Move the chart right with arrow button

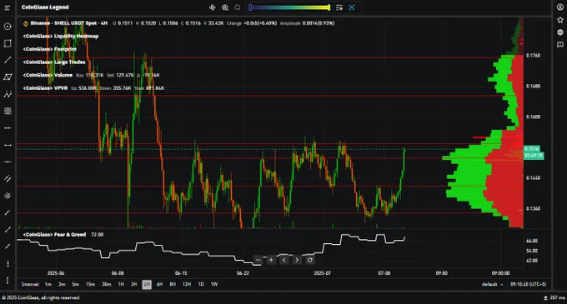tap(297, 260)
